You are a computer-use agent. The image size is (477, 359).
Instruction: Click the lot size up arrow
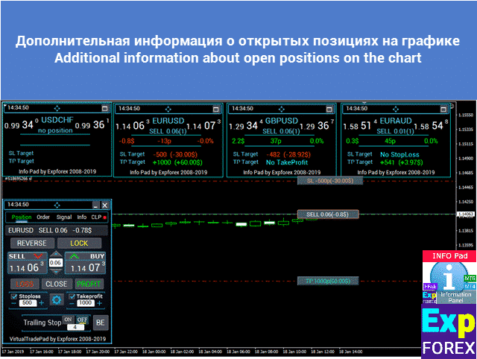56,254
